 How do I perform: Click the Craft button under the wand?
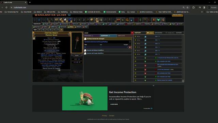[77, 55]
